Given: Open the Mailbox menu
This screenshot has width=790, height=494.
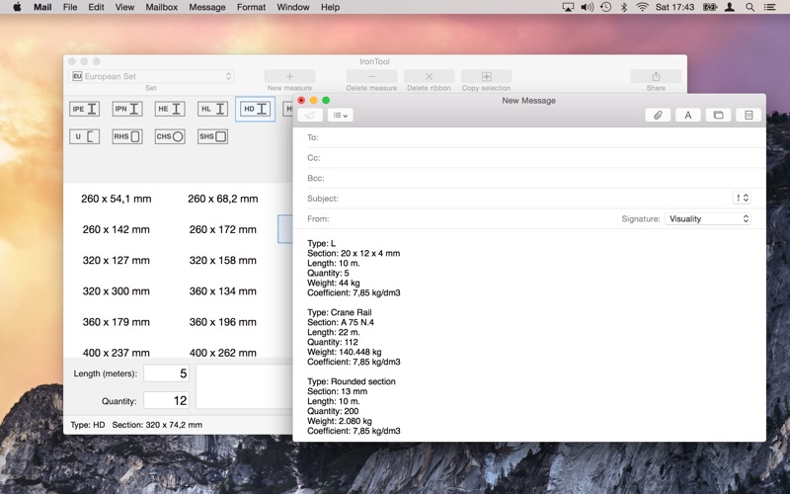Looking at the screenshot, I should 161,7.
